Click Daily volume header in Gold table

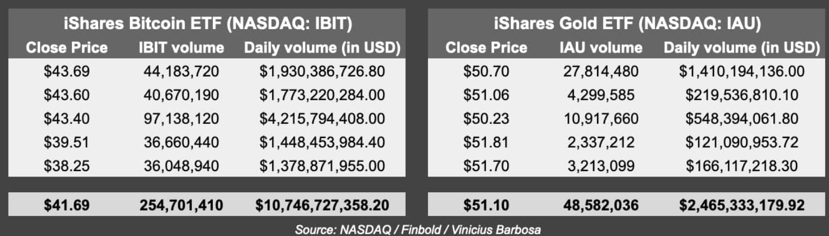742,48
